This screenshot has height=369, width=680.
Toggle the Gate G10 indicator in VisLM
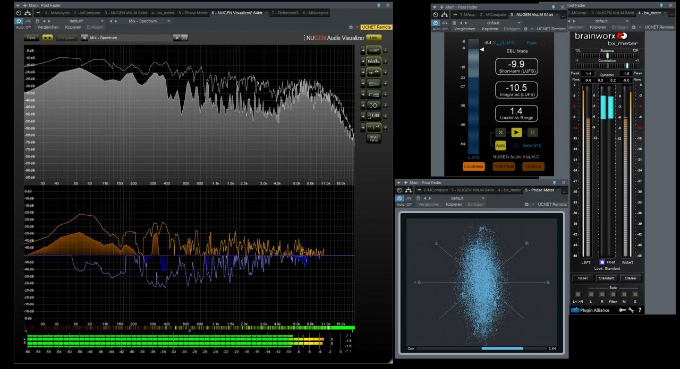[x=515, y=145]
